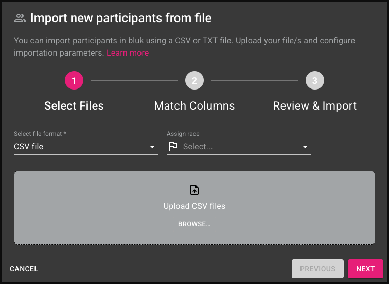This screenshot has height=284, width=389.
Task: Switch to the 'Match Columns' step label
Action: (x=194, y=106)
